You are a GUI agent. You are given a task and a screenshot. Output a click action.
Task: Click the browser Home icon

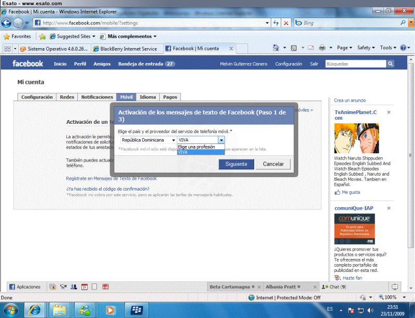(276, 48)
